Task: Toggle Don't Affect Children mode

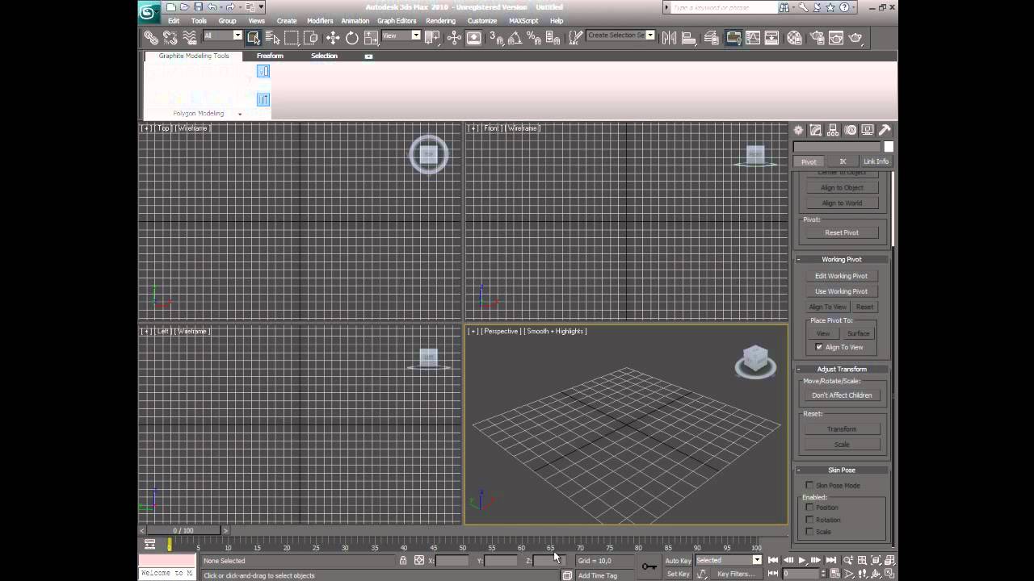Action: coord(842,395)
